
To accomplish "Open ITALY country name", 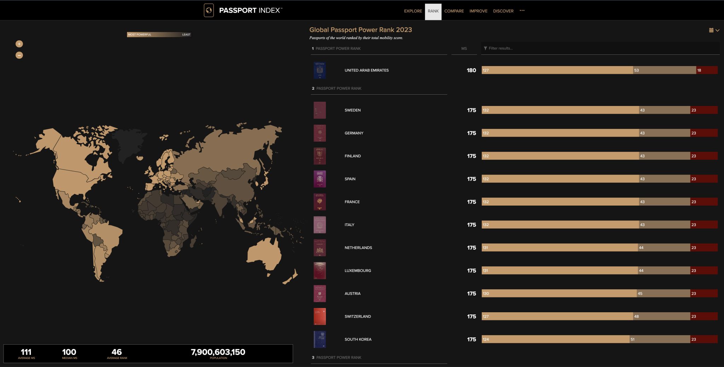I will (x=349, y=225).
